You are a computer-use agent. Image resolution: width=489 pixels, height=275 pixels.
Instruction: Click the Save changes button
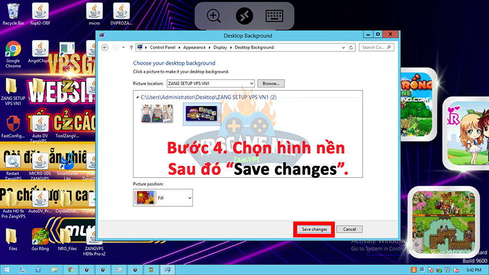(315, 229)
